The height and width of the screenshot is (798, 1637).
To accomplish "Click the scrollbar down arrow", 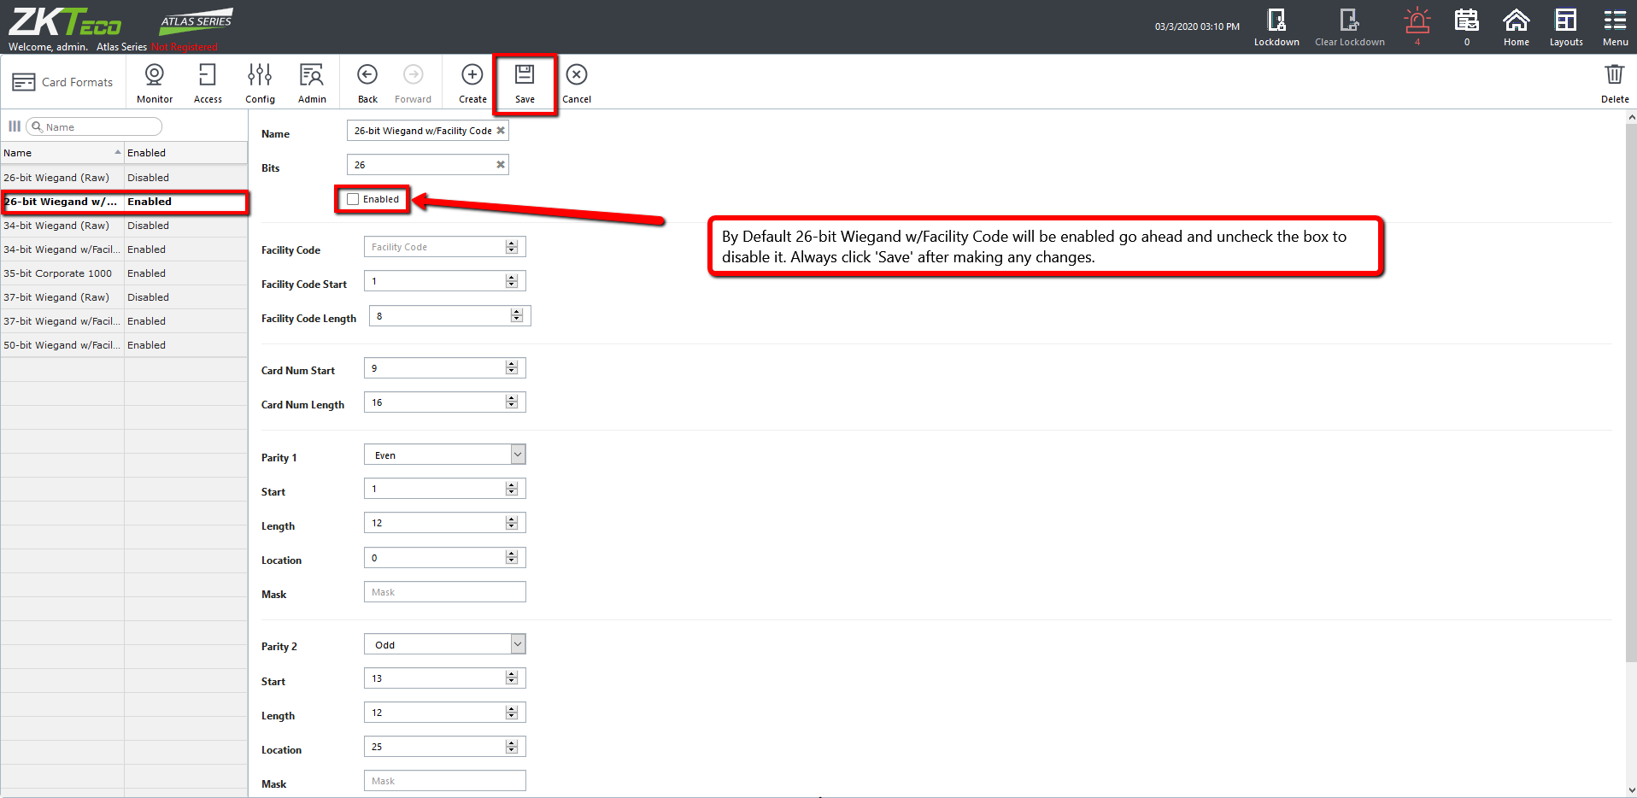I will [x=1632, y=791].
